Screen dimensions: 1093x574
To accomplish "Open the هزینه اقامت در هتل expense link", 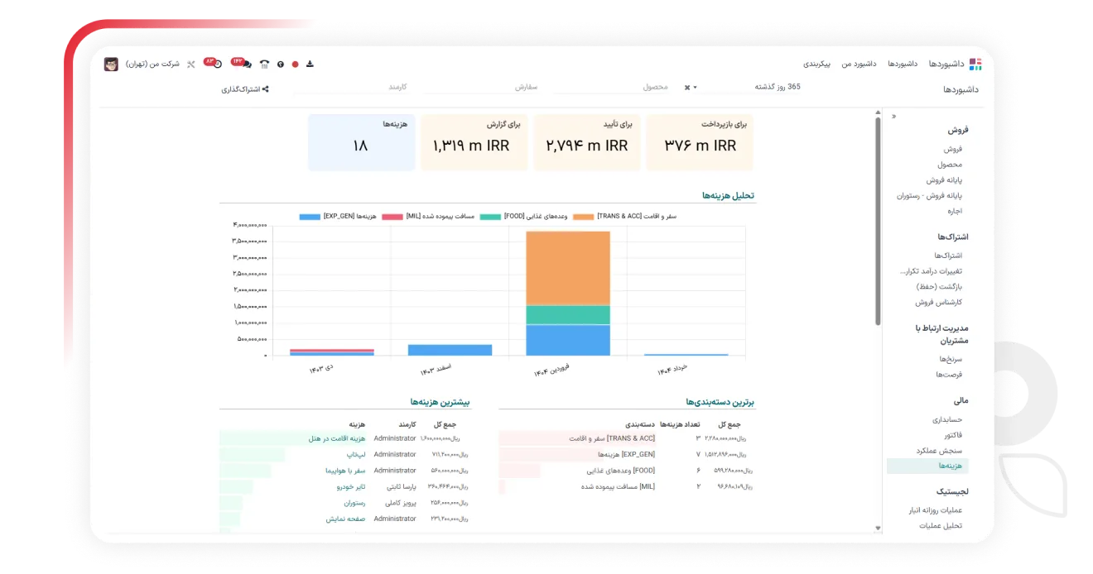I will point(337,438).
